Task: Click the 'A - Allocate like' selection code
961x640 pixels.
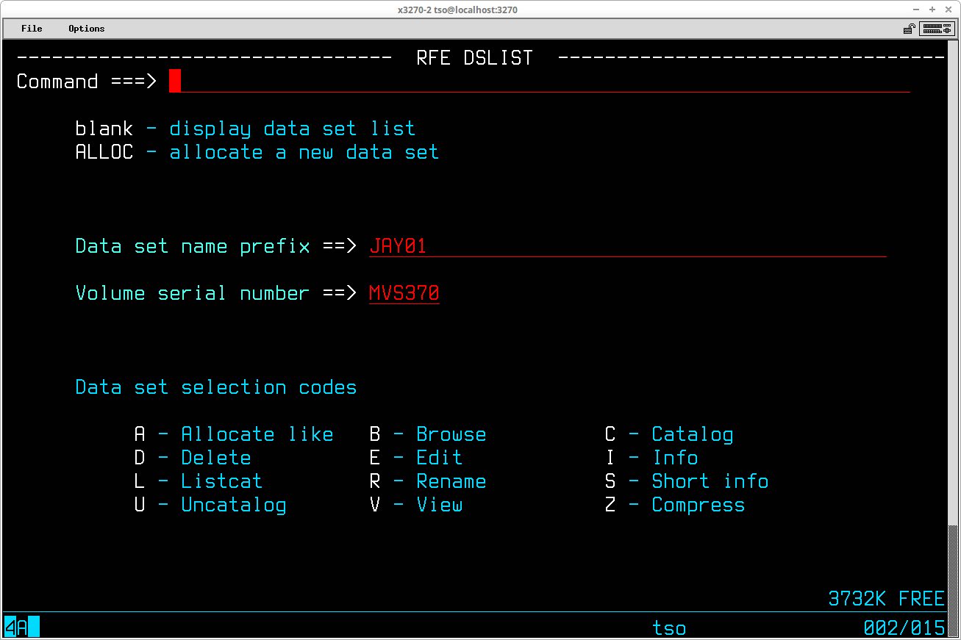Action: click(234, 434)
